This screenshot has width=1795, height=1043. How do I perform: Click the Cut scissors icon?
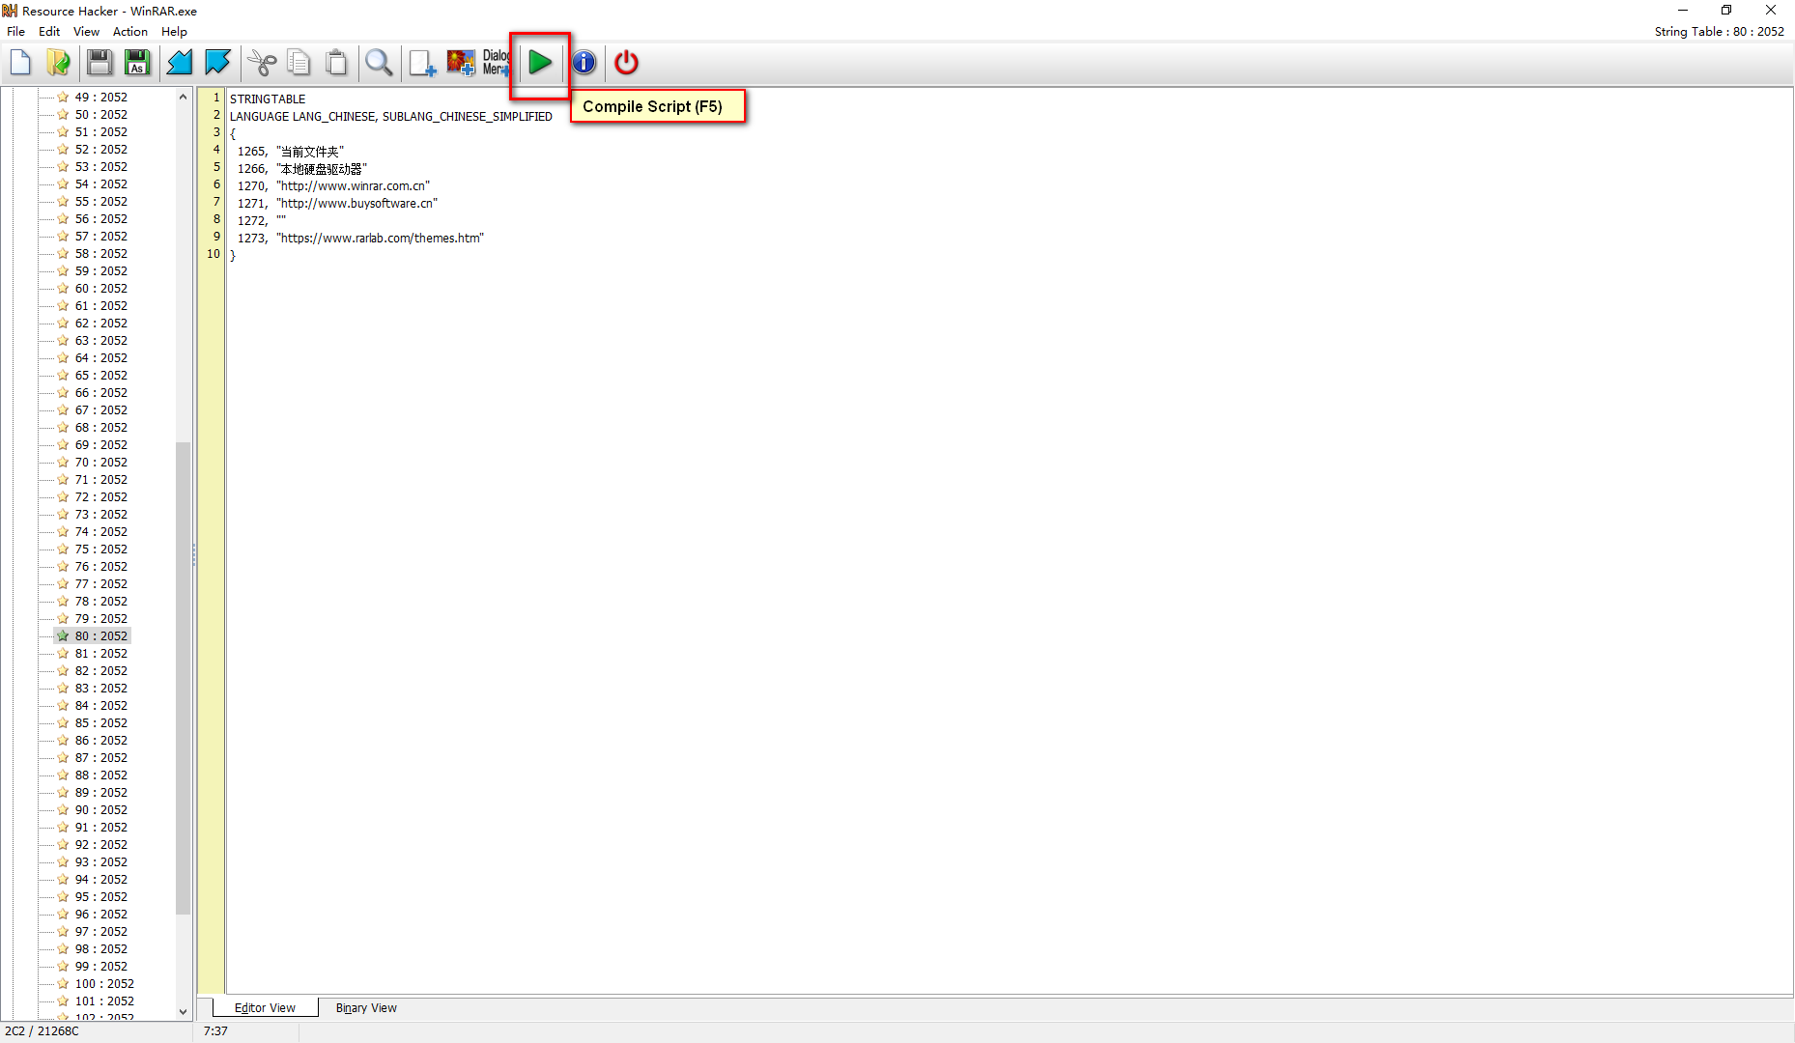(x=262, y=63)
